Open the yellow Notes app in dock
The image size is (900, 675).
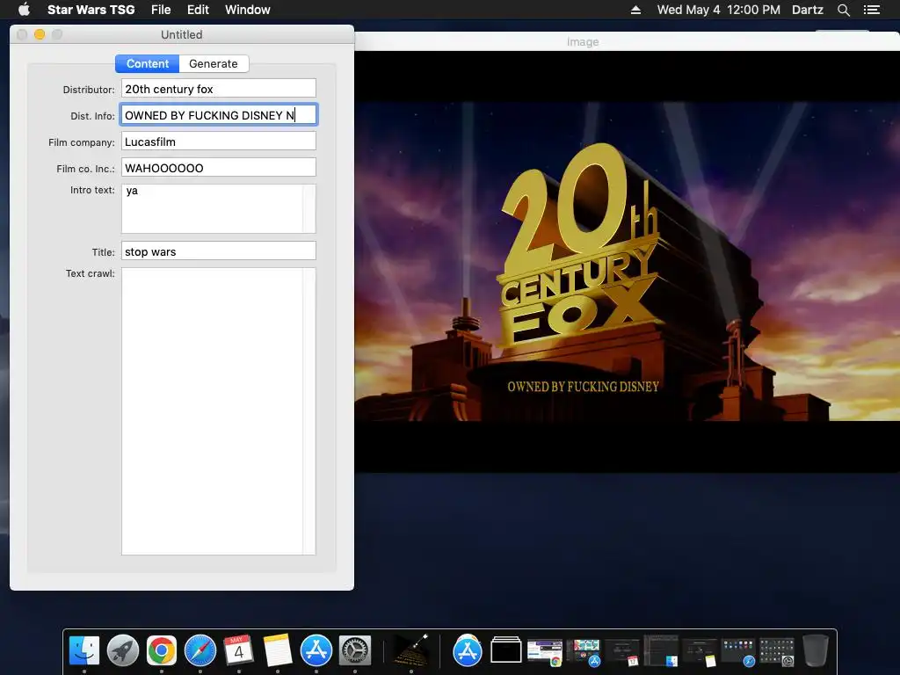278,650
